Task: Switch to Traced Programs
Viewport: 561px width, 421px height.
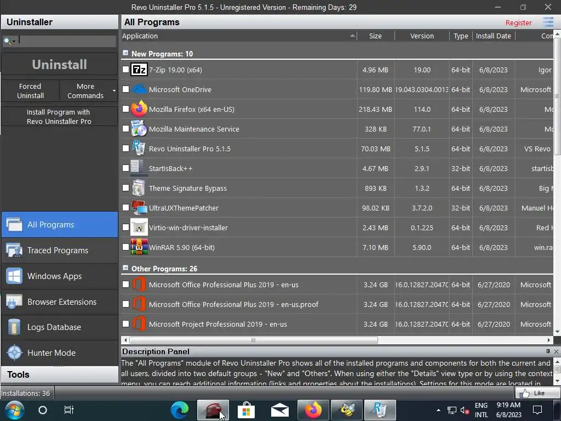Action: click(x=60, y=250)
